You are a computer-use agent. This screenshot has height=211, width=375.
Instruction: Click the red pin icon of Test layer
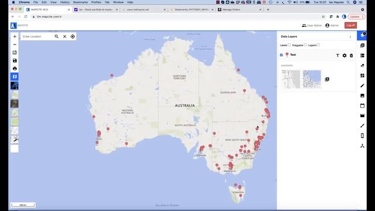287,55
